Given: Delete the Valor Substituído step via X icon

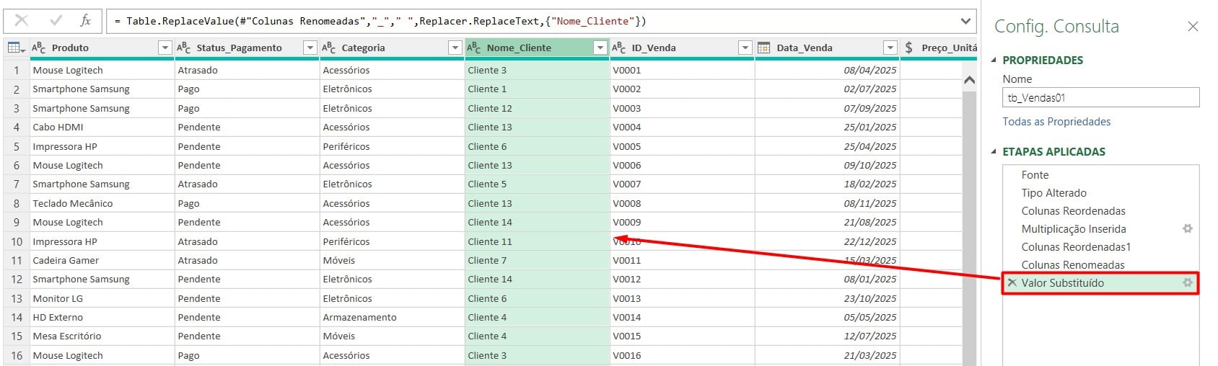Looking at the screenshot, I should point(1012,283).
